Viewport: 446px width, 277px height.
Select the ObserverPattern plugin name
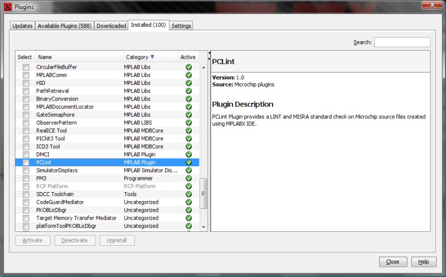click(56, 123)
